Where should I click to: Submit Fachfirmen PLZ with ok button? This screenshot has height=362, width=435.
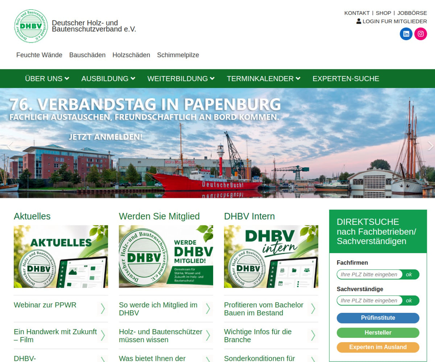pos(409,274)
